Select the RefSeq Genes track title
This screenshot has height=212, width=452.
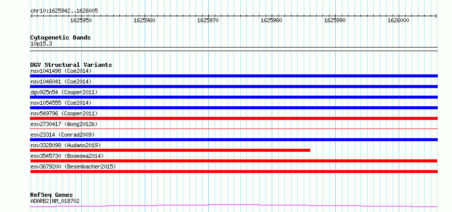tap(52, 195)
